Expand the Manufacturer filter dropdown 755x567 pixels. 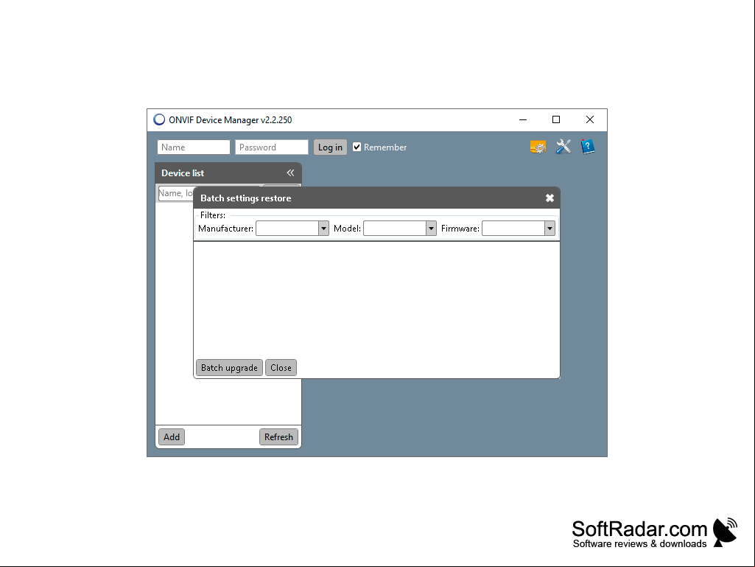(323, 229)
